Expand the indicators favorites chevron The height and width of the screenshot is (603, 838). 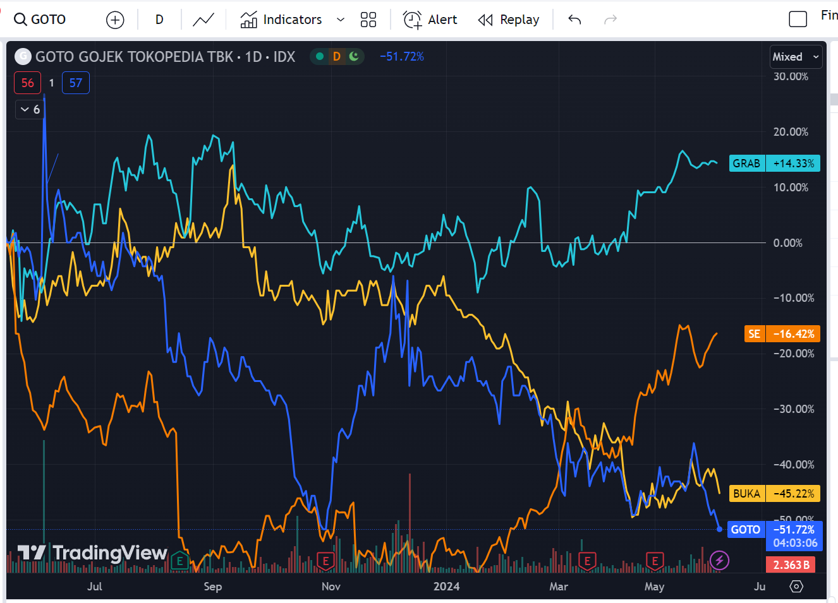[x=341, y=20]
